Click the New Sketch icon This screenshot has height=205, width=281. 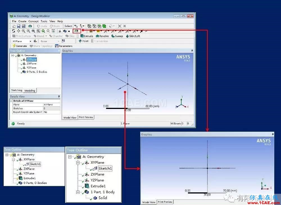point(63,41)
